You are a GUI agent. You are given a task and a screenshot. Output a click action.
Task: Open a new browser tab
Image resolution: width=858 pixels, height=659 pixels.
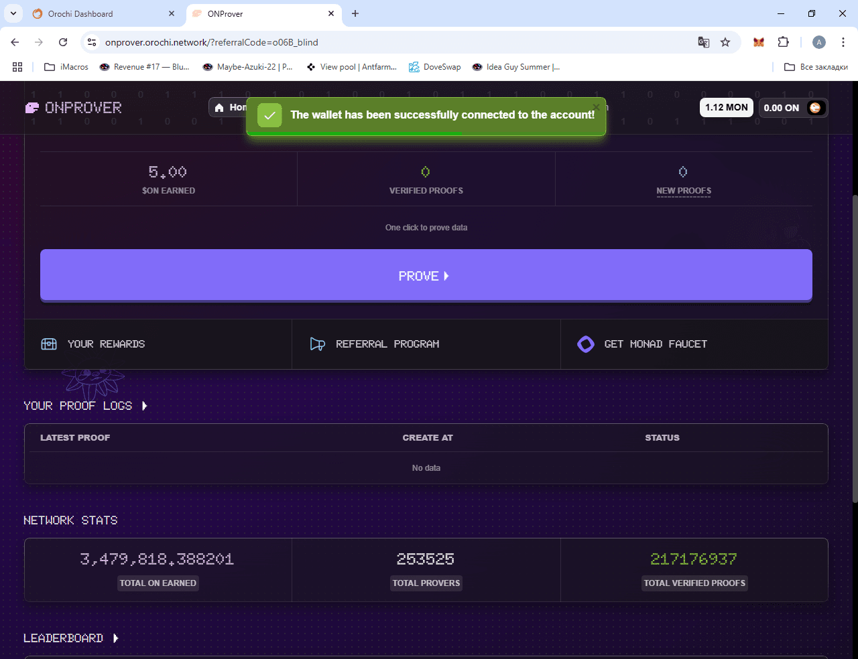click(355, 13)
